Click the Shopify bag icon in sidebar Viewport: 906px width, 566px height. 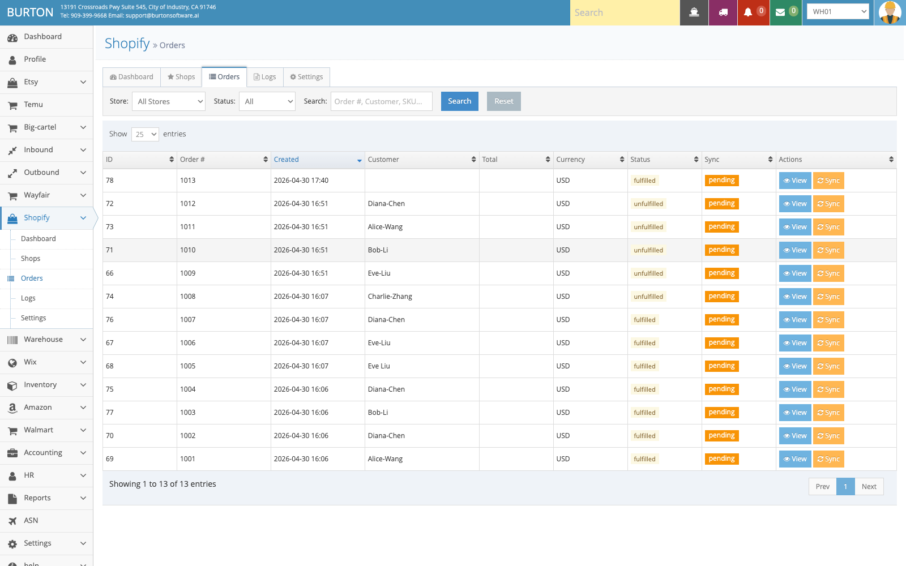click(x=12, y=218)
